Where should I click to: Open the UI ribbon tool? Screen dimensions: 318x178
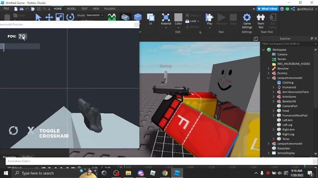pos(151,19)
